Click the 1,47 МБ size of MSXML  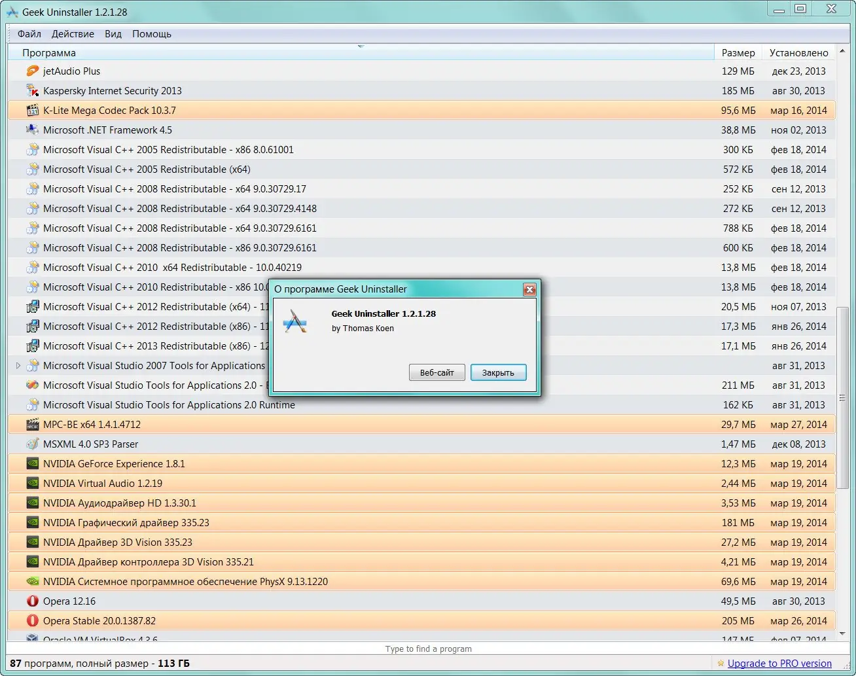tap(738, 444)
